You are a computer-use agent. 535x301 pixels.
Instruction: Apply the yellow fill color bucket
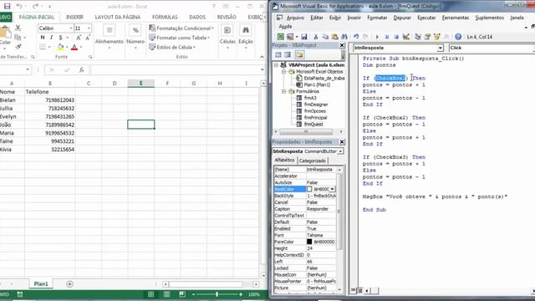point(60,47)
